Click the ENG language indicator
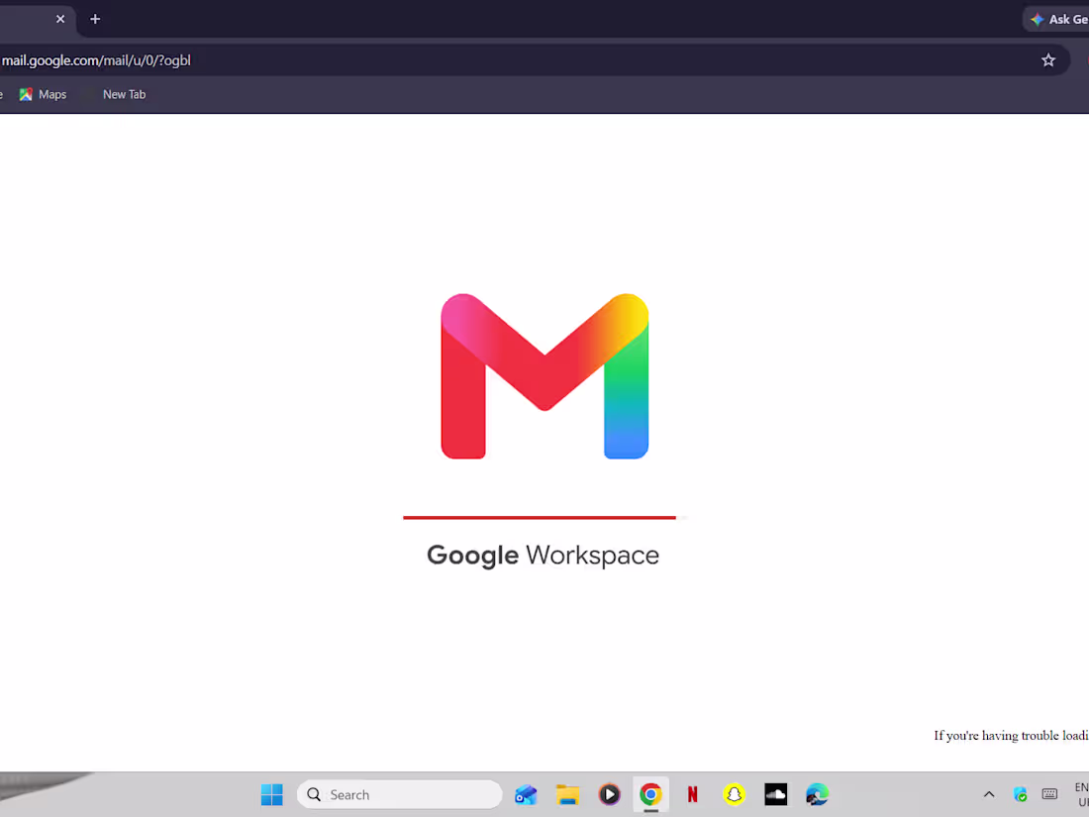1089x817 pixels. (1081, 794)
